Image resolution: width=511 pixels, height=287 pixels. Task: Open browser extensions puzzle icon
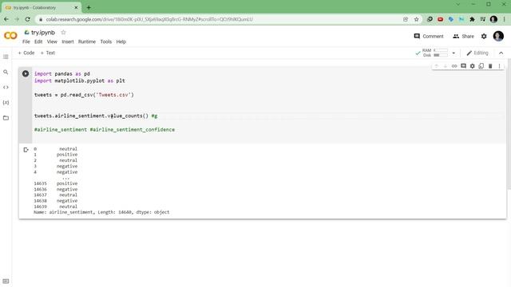(x=472, y=19)
